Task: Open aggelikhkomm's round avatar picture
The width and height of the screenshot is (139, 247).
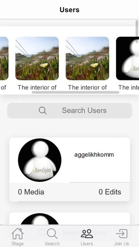Action: coord(40,160)
